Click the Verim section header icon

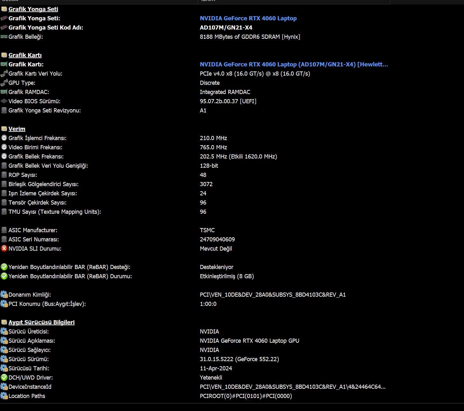pos(4,129)
